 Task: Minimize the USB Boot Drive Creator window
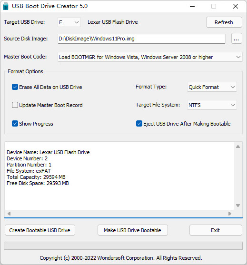192,6
